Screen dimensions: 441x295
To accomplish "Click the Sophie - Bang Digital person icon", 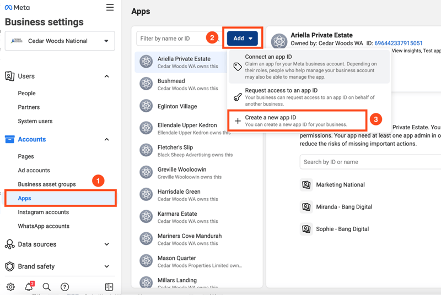I will 306,229.
